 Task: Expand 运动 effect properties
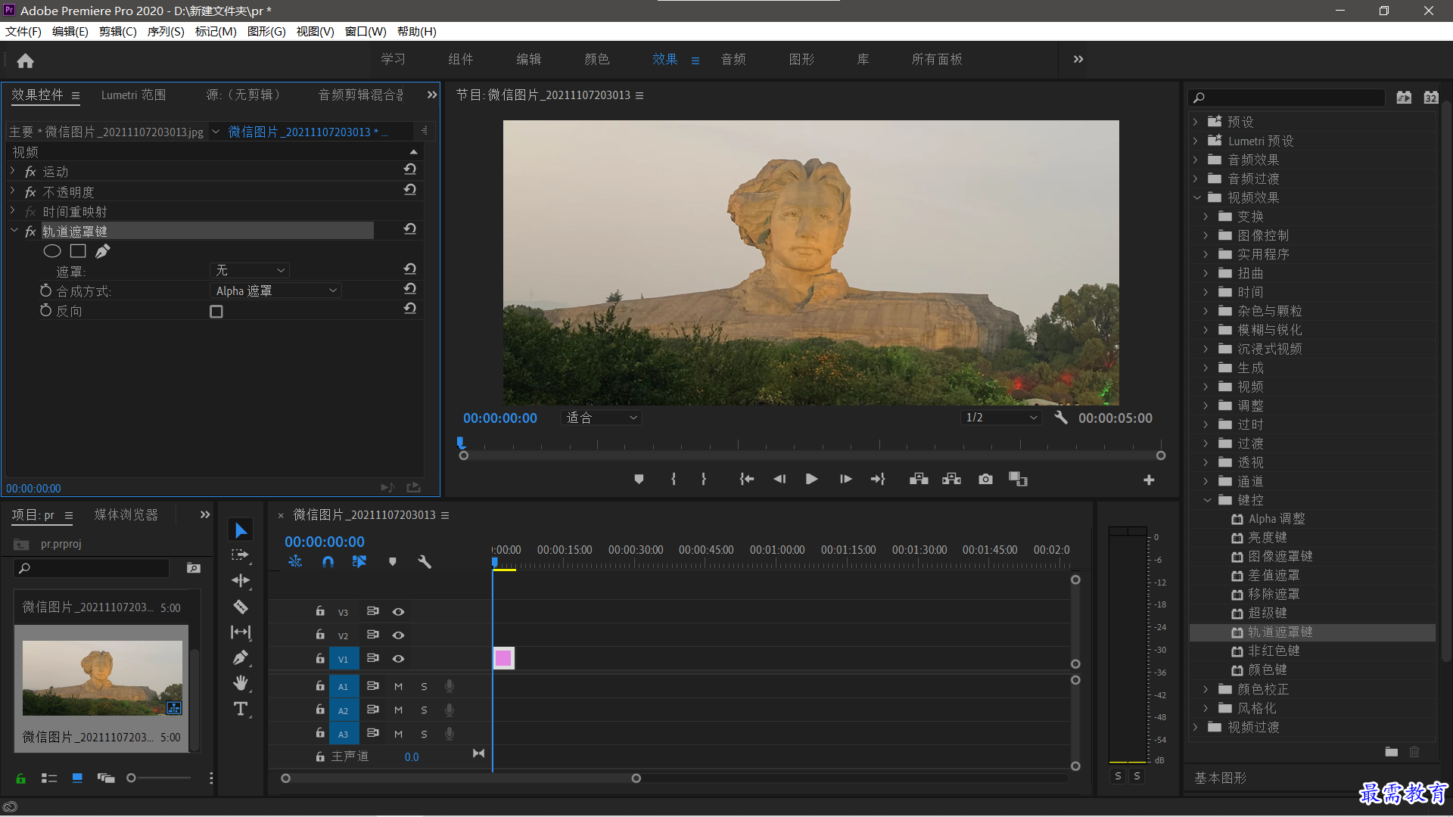[13, 171]
